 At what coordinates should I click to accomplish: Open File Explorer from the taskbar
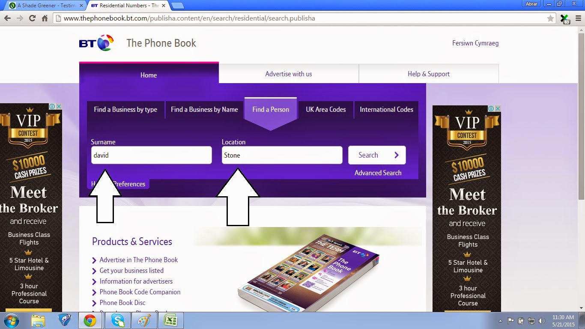(38, 320)
